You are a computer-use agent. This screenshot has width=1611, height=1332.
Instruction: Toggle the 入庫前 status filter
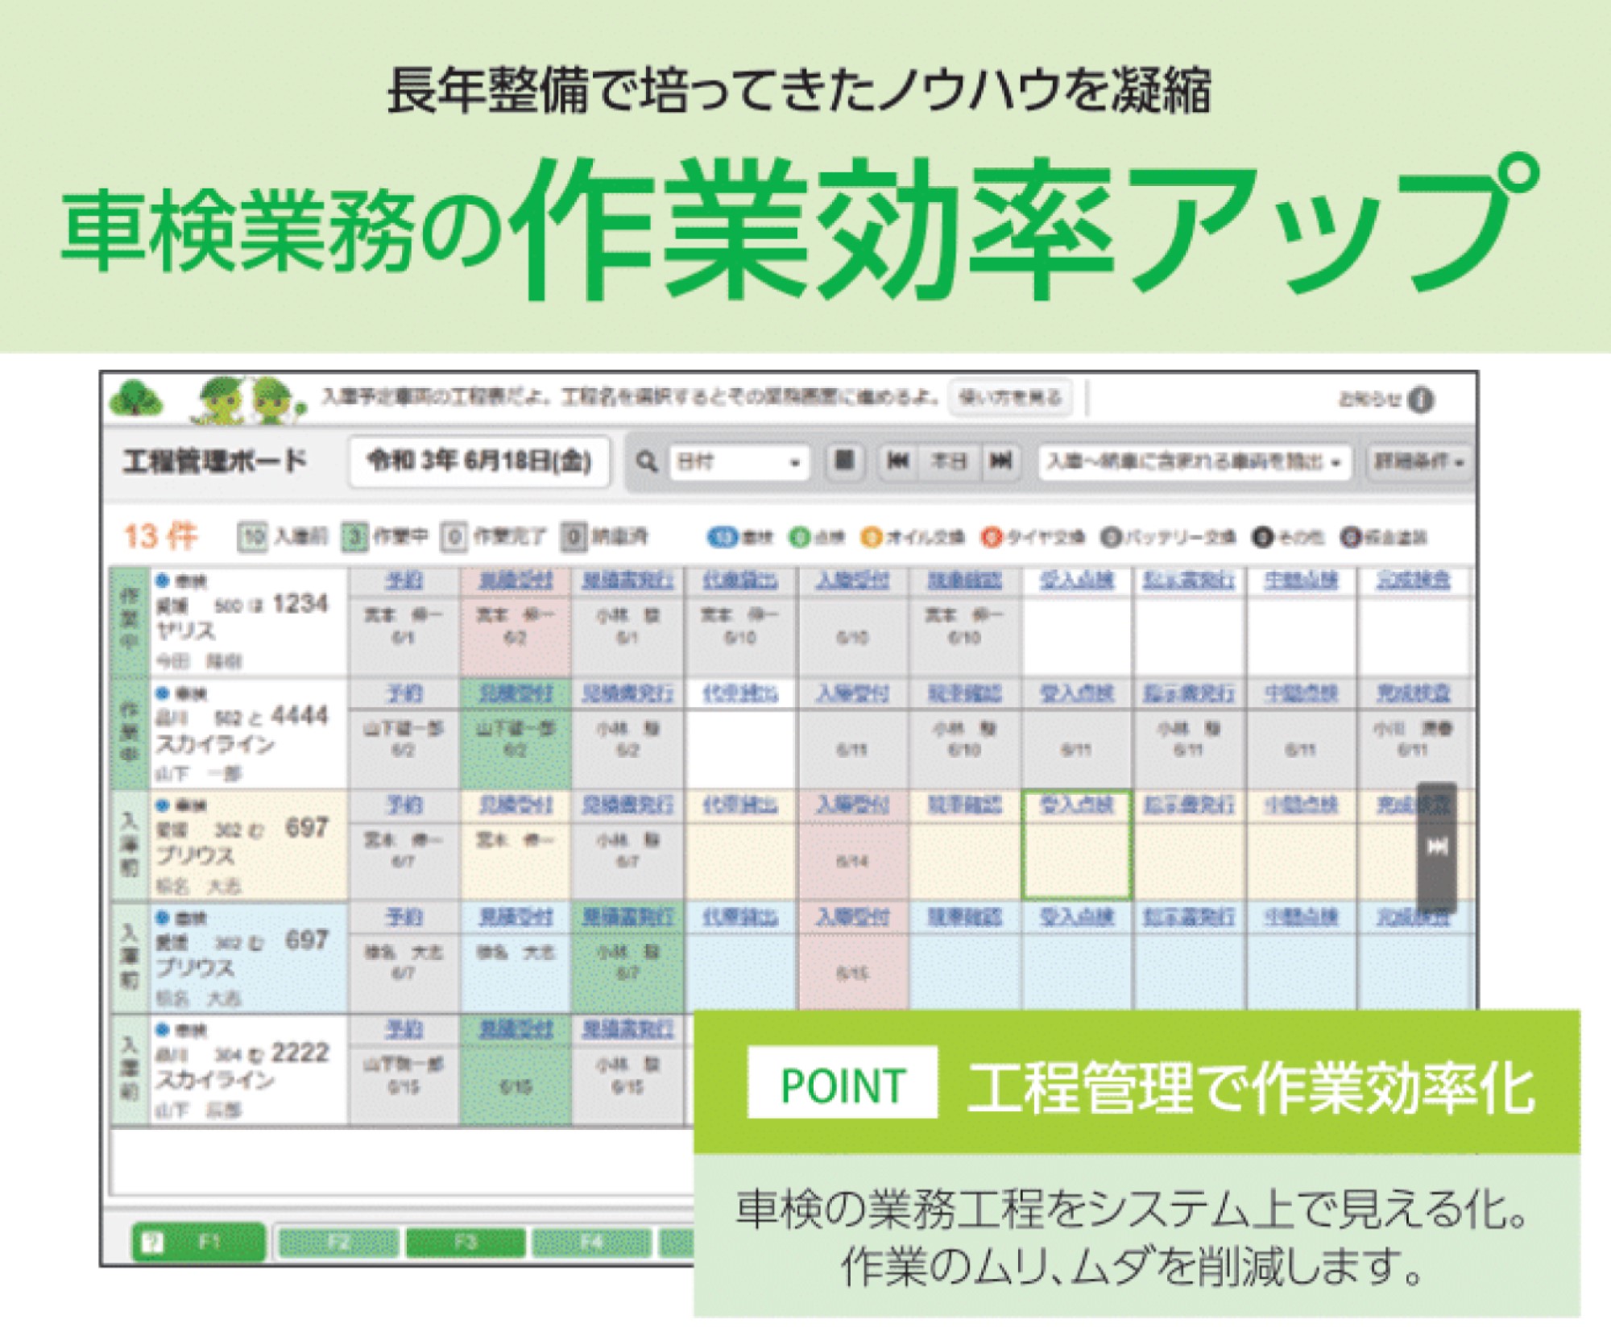253,536
